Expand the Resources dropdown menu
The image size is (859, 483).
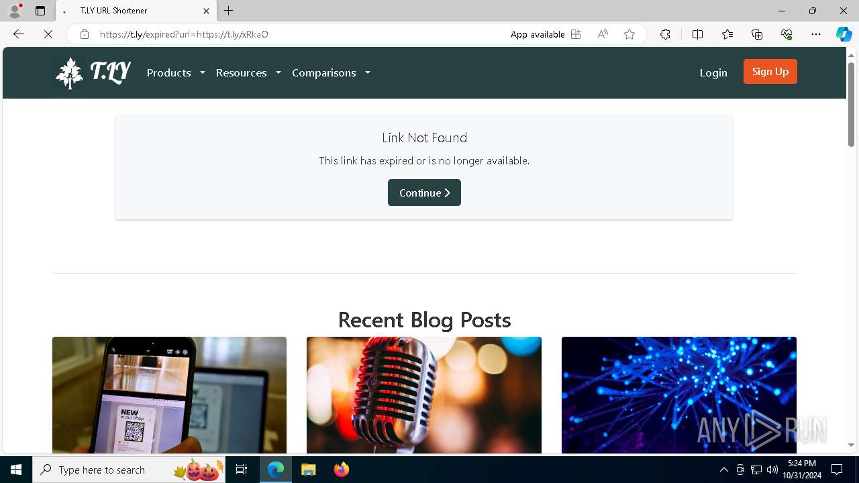pos(248,72)
